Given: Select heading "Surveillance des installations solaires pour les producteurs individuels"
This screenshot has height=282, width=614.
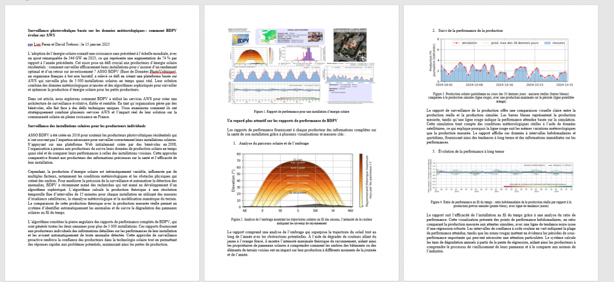Looking at the screenshot, I should pyautogui.click(x=86, y=126).
